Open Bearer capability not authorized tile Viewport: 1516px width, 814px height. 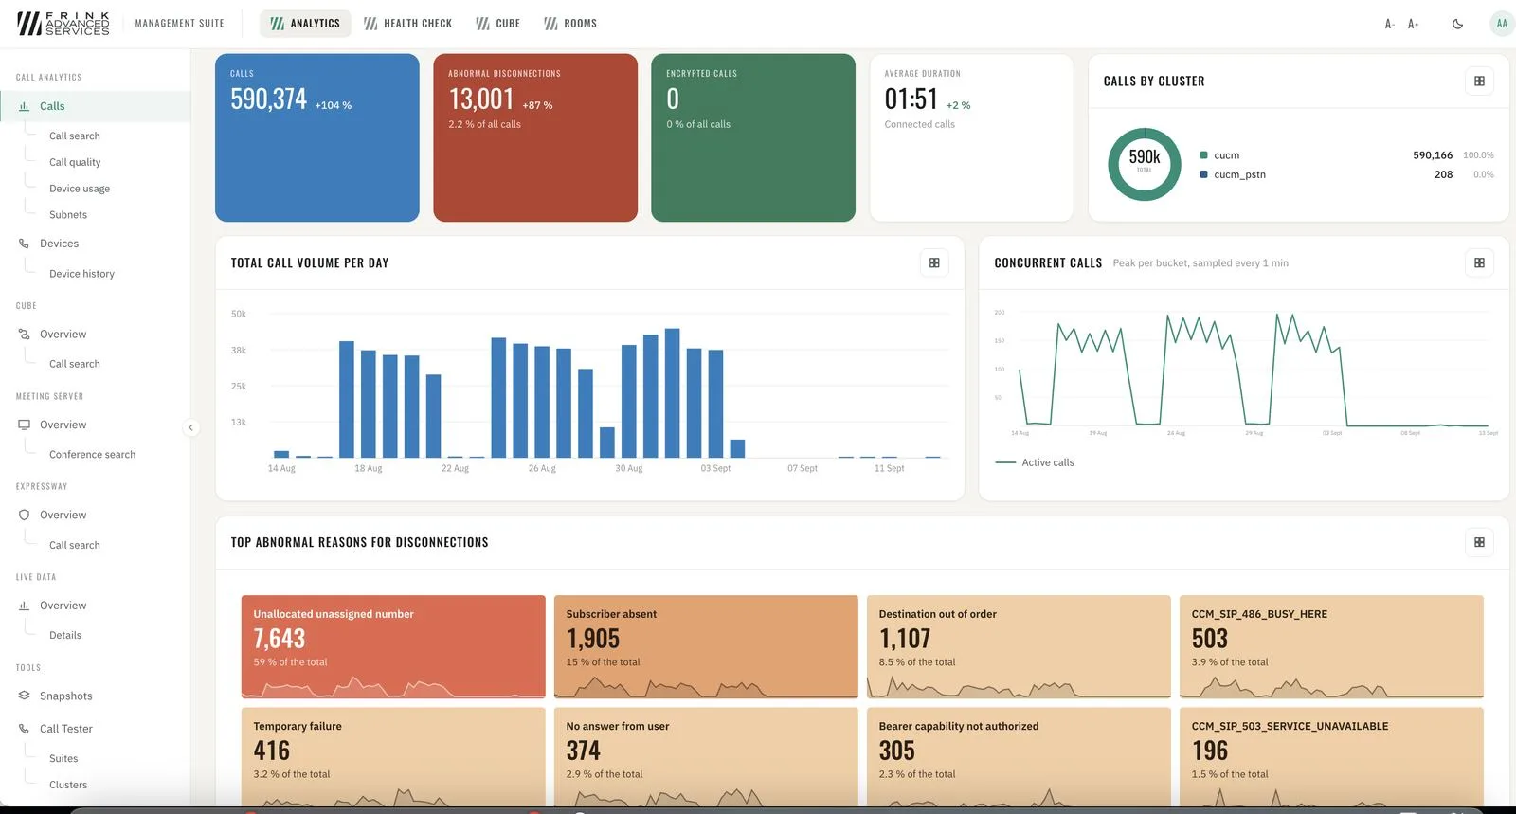click(x=1019, y=757)
